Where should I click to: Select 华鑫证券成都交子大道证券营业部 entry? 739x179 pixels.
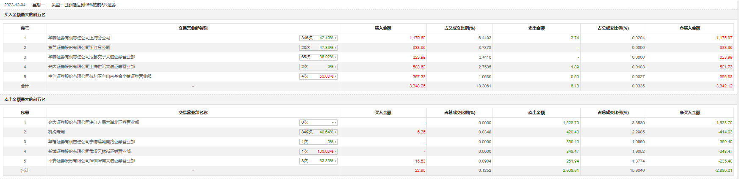(91, 57)
